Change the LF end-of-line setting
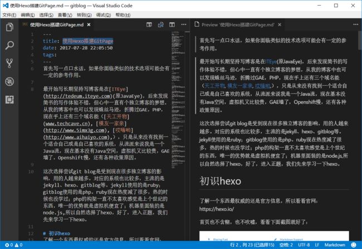This screenshot has height=249, width=362. click(317, 245)
